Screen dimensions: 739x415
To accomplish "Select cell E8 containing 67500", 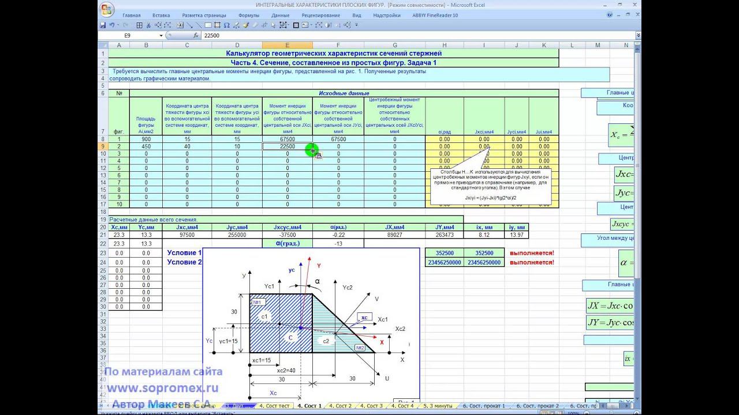I will [x=287, y=139].
